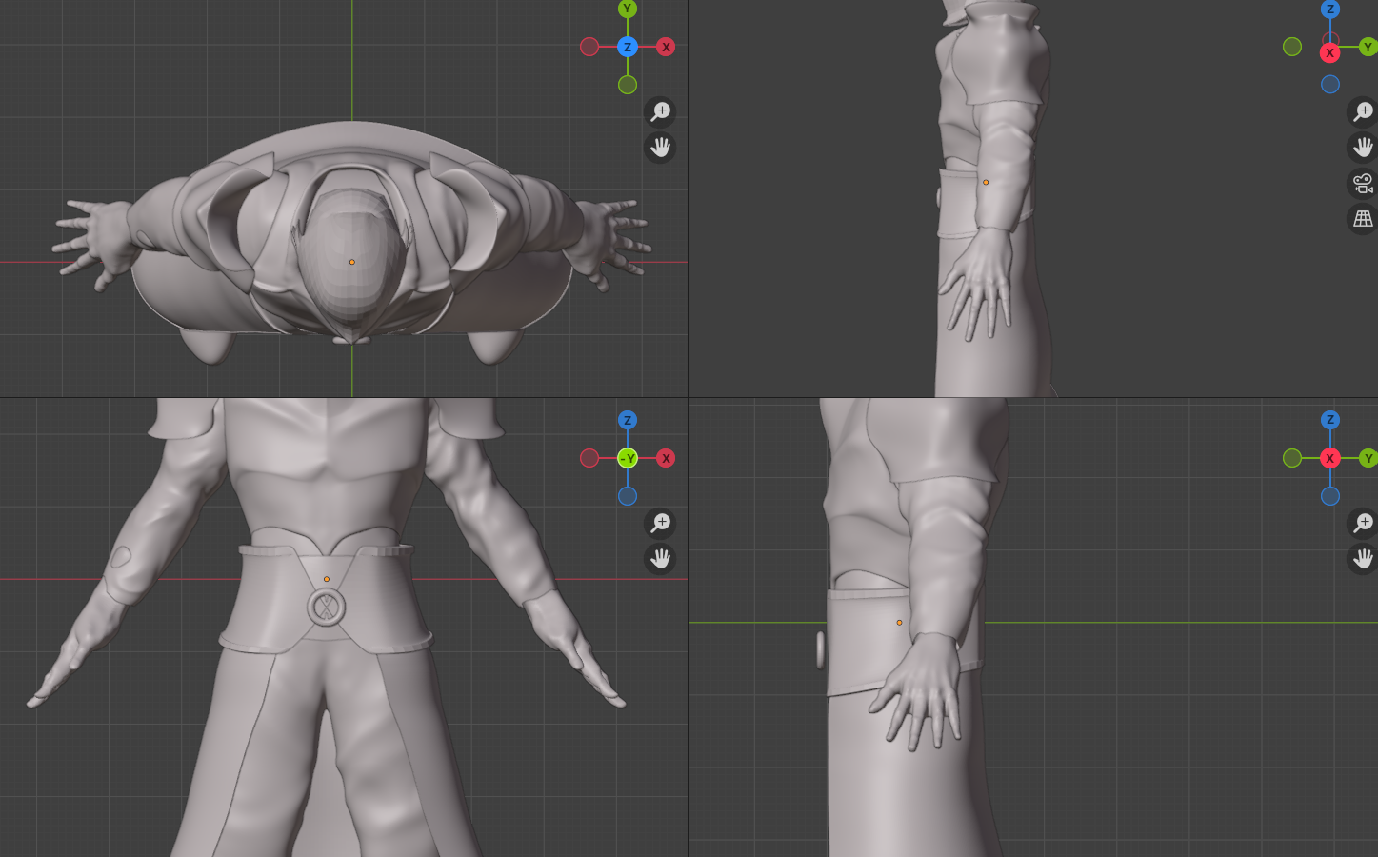This screenshot has height=857, width=1378.
Task: Click negative X circle on front-view gizmo
Action: (589, 458)
